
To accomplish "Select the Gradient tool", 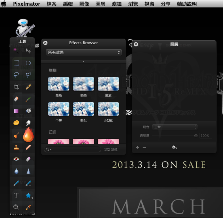I will (x=16, y=111).
